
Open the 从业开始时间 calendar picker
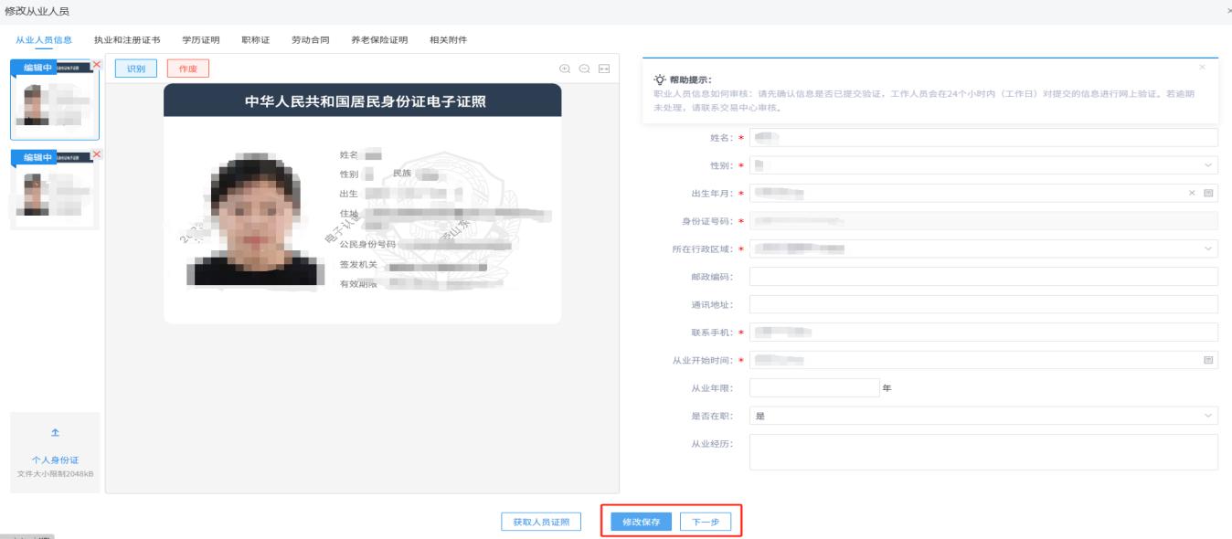[1209, 360]
